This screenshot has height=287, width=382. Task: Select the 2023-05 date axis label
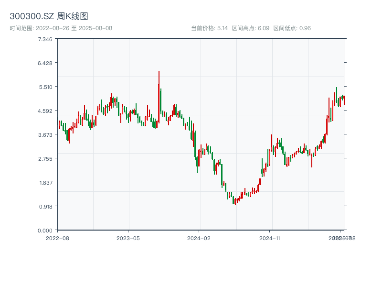pyautogui.click(x=128, y=238)
